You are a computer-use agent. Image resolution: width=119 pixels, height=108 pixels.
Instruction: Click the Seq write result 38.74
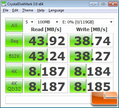91,40
